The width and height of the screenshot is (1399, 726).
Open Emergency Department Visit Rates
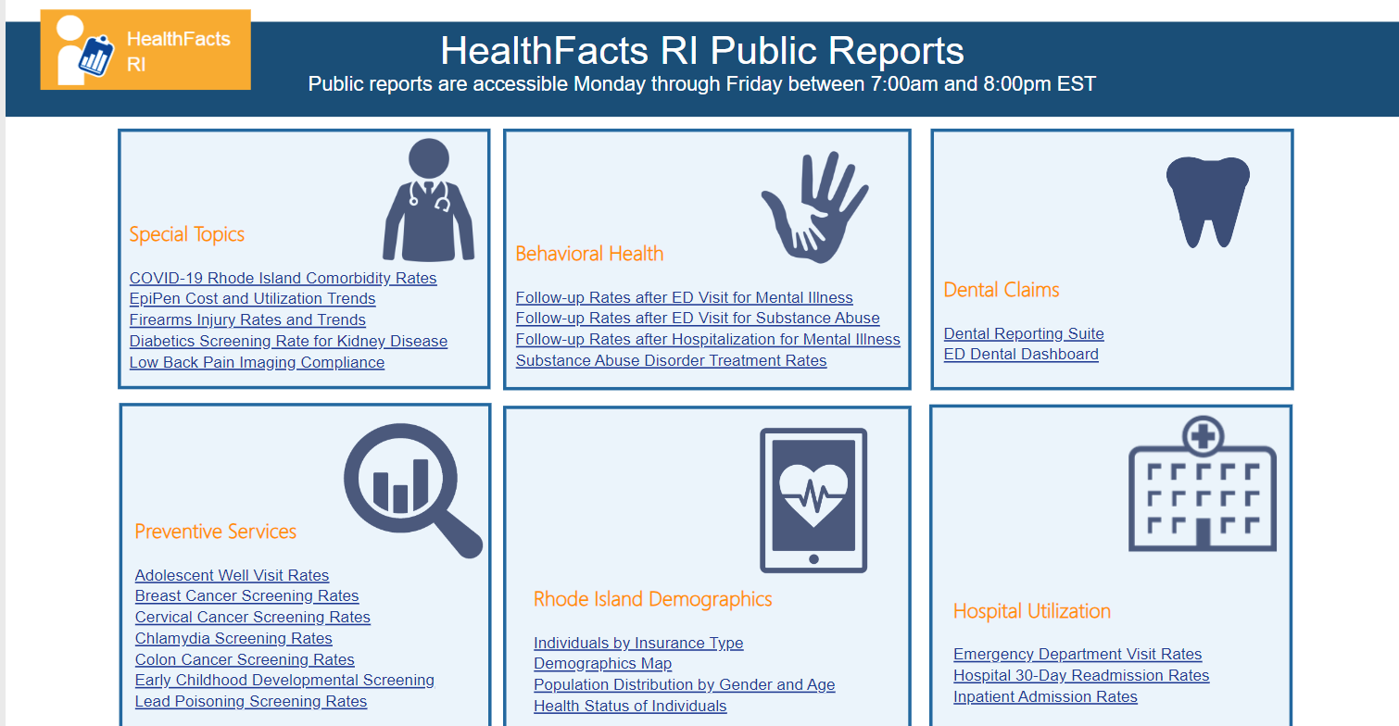pos(1078,654)
